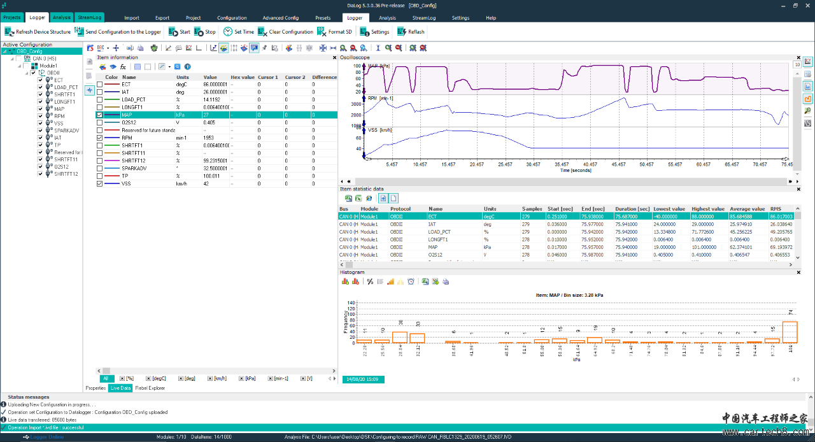
Task: Click the web browser icon in Item statistic data
Action: coord(369,198)
